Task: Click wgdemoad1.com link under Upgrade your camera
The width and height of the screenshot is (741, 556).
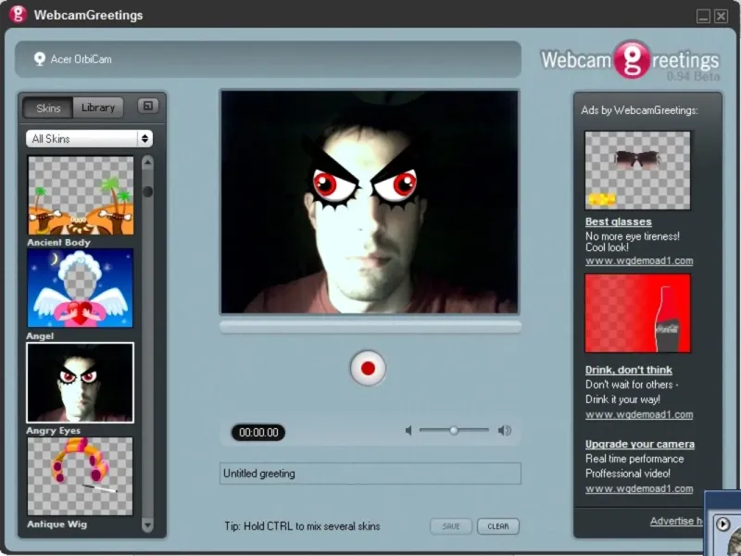Action: (x=639, y=488)
